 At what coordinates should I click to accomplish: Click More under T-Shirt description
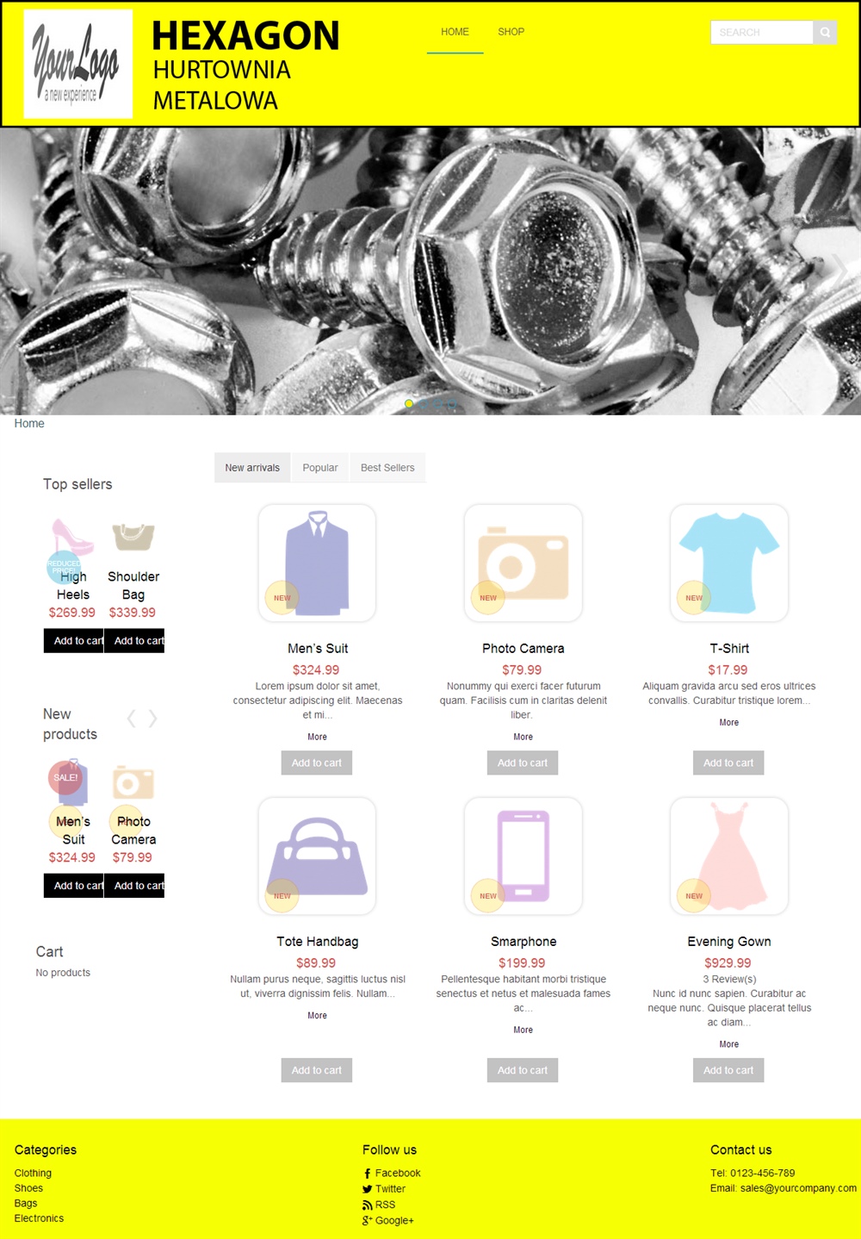[728, 723]
